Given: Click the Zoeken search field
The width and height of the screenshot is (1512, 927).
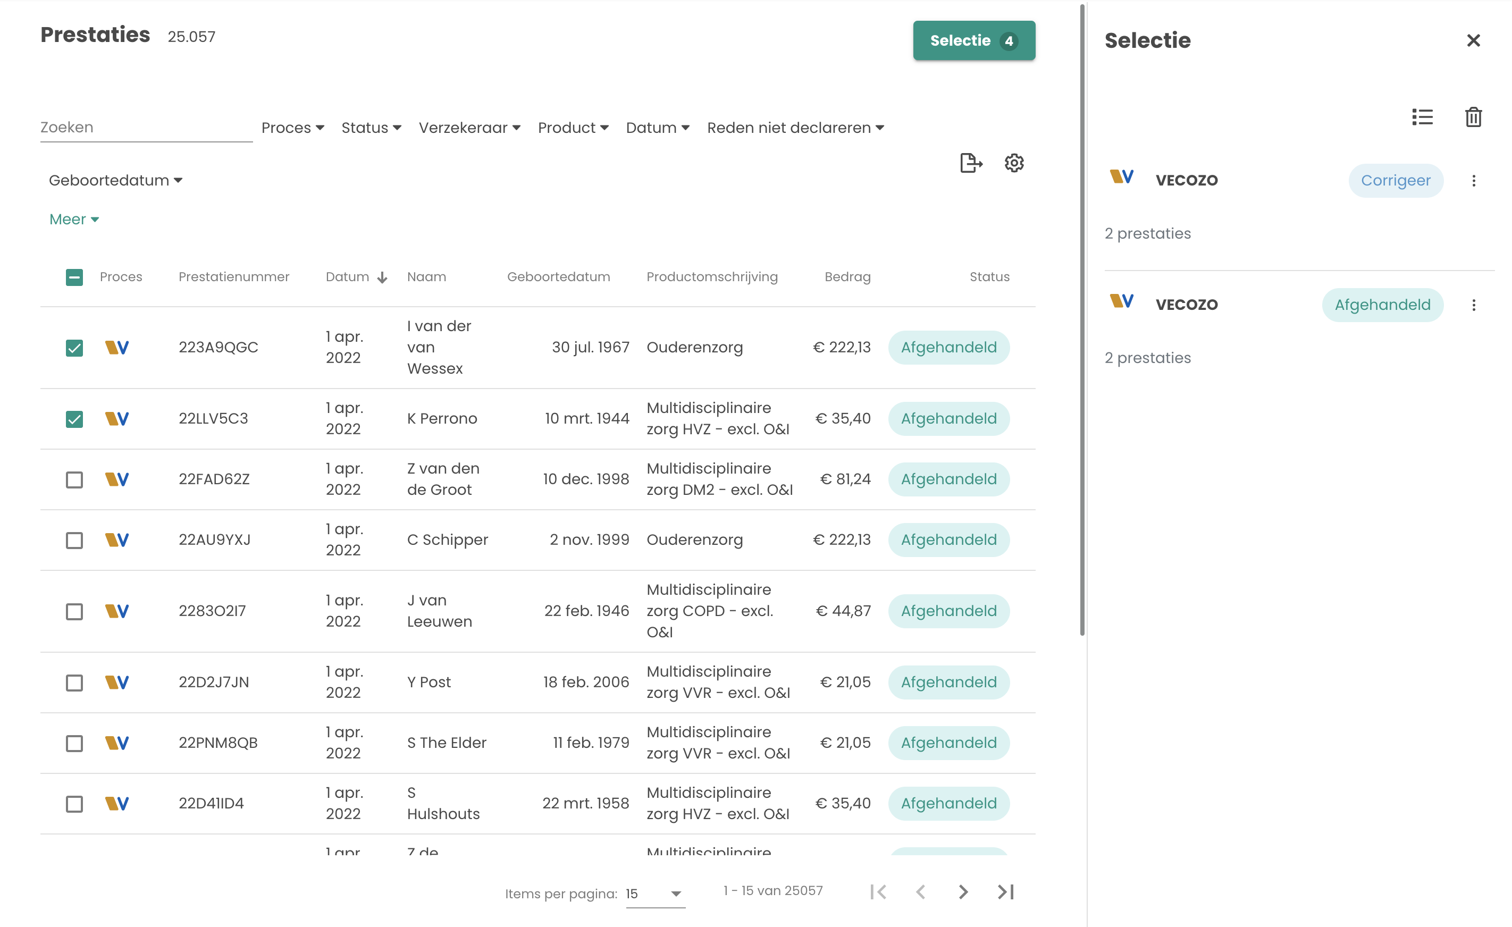Looking at the screenshot, I should [x=146, y=128].
